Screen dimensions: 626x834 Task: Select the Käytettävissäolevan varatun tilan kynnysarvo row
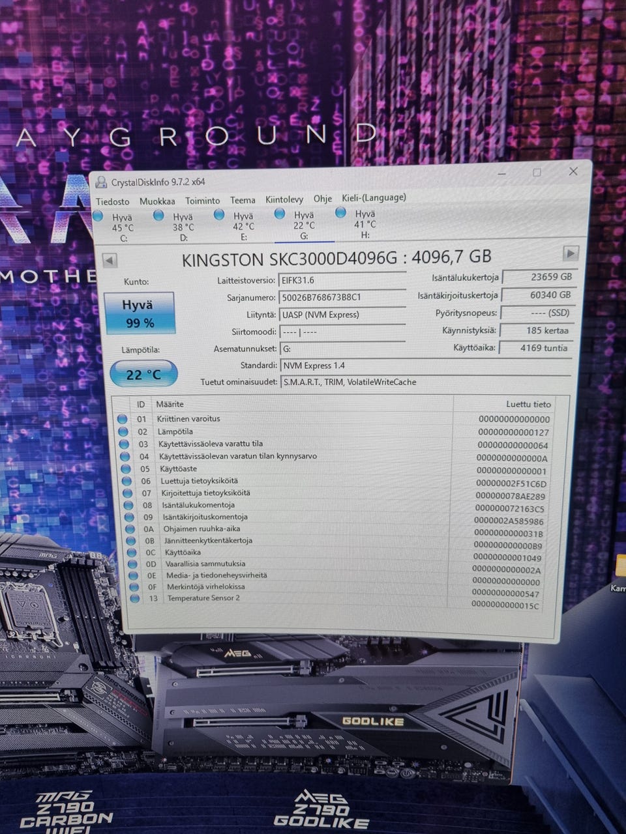[x=335, y=457]
